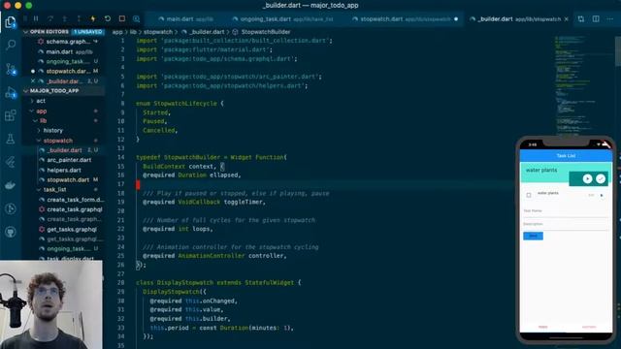
Task: Open the Explorer view in activity bar
Action: (x=11, y=21)
